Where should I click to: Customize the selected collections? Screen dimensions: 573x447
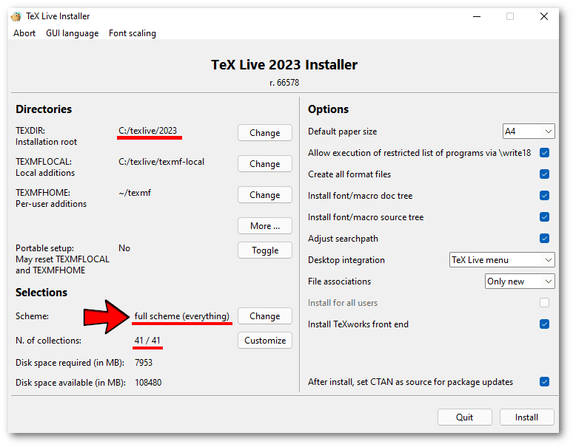tap(264, 341)
